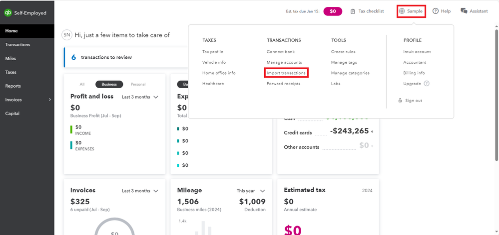This screenshot has height=235, width=499.
Task: Open Profit and loss Last 3 months dropdown
Action: [140, 97]
